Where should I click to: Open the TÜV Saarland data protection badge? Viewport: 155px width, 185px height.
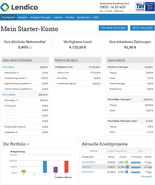coord(145,7)
